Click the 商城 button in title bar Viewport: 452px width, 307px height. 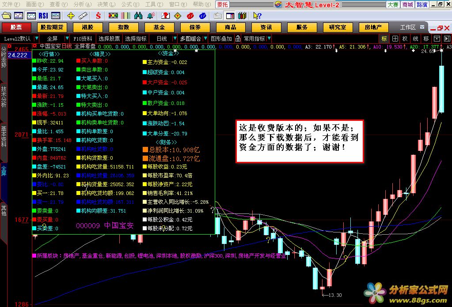pyautogui.click(x=408, y=4)
